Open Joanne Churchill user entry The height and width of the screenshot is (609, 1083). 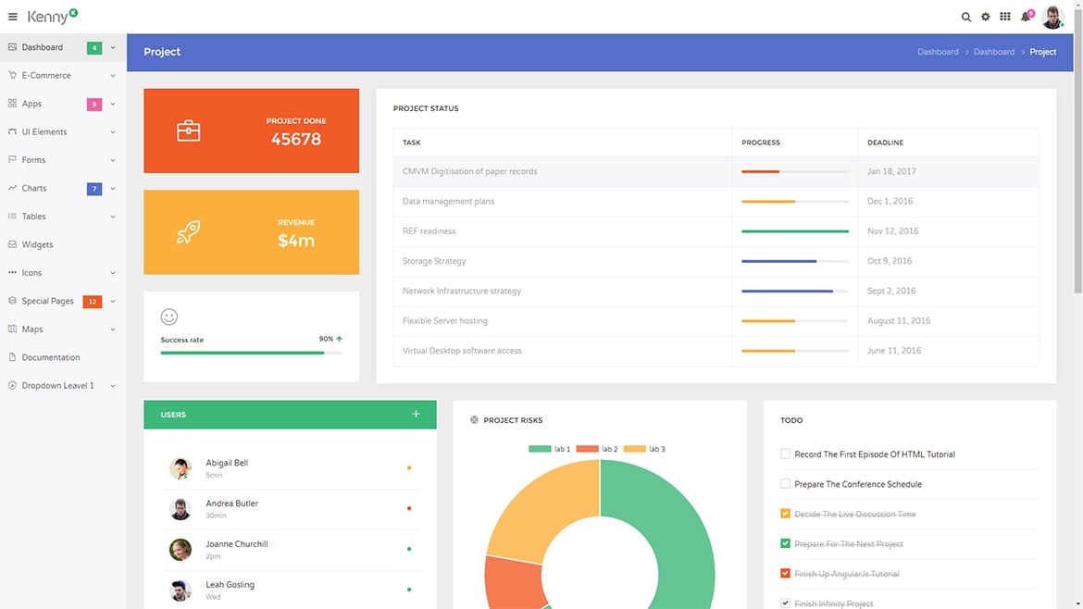point(290,550)
